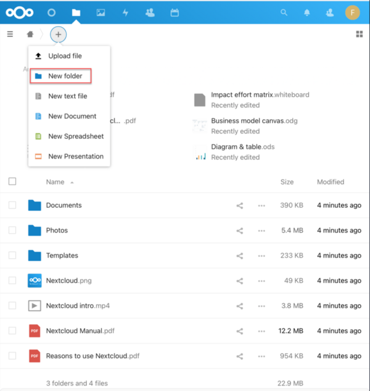Viewport: 370px width, 391px height.
Task: Sort by Name column arrow
Action: coord(72,183)
